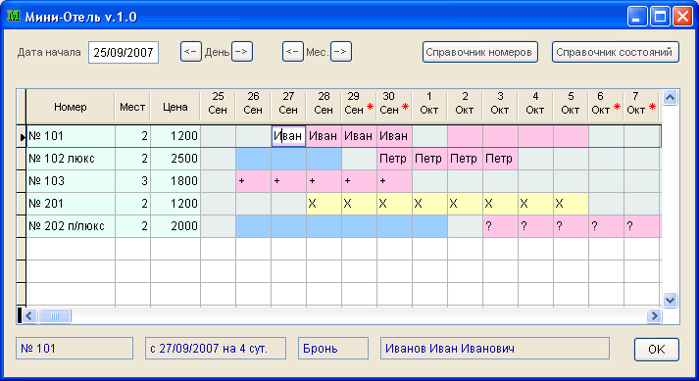Click the Номер column header
699x381 pixels.
click(71, 107)
